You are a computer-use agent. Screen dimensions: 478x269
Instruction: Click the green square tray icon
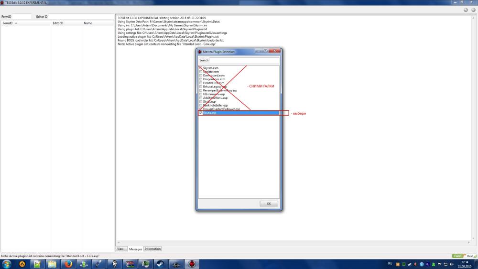click(403, 264)
